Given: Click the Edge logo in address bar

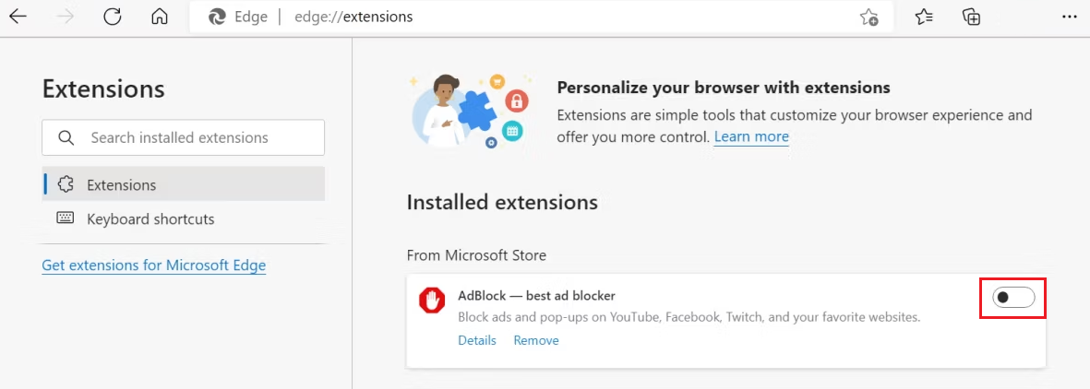Looking at the screenshot, I should point(218,17).
